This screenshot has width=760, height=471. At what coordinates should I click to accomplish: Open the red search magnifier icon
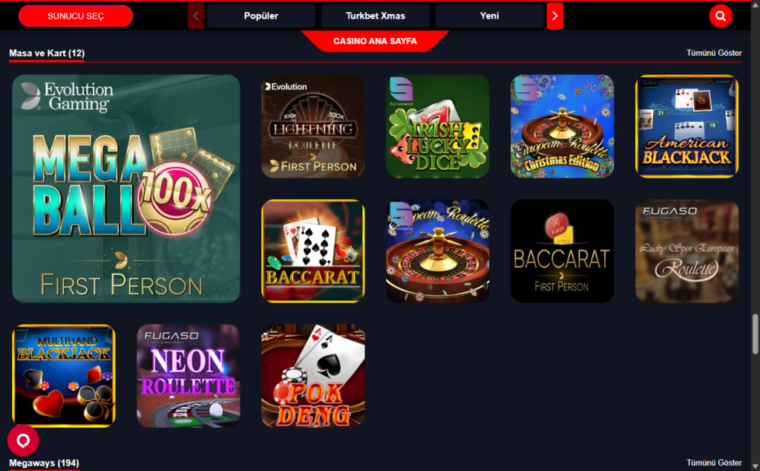point(720,16)
